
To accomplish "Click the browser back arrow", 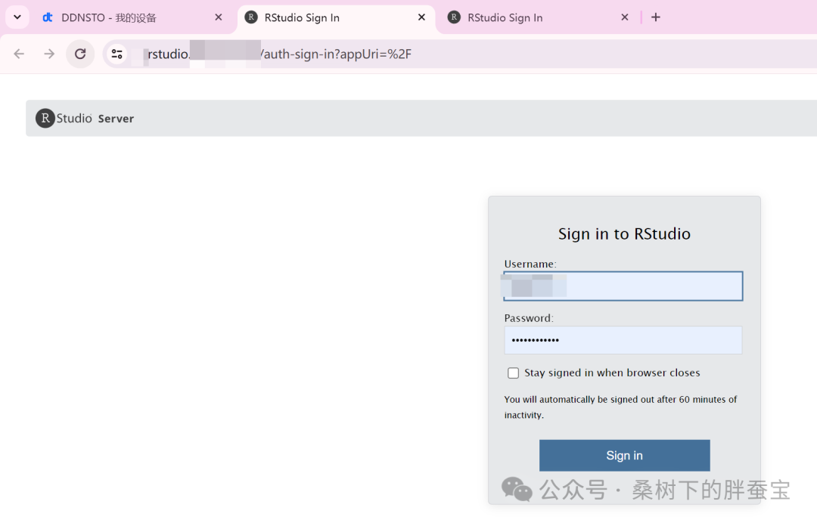I will (19, 54).
